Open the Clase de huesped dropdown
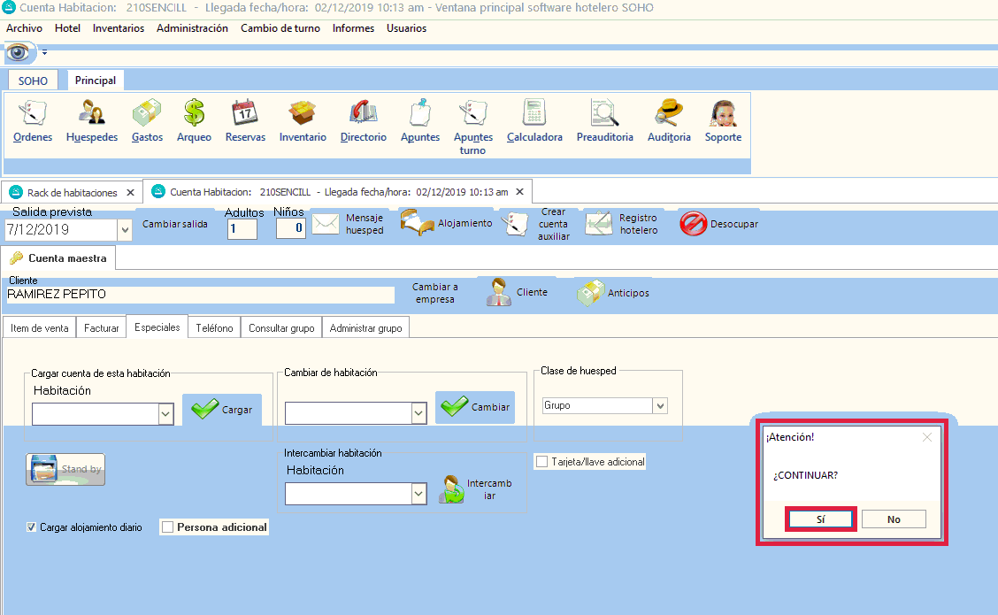 [659, 405]
